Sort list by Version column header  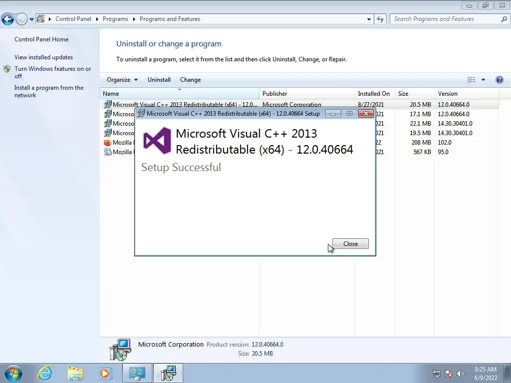pyautogui.click(x=467, y=93)
